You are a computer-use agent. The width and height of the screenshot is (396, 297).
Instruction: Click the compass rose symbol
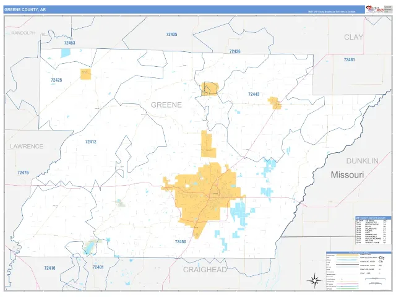pos(314,280)
